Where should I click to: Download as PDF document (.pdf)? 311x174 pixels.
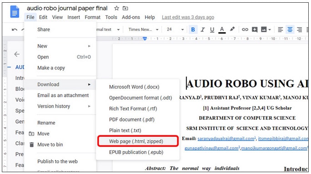coord(138,119)
